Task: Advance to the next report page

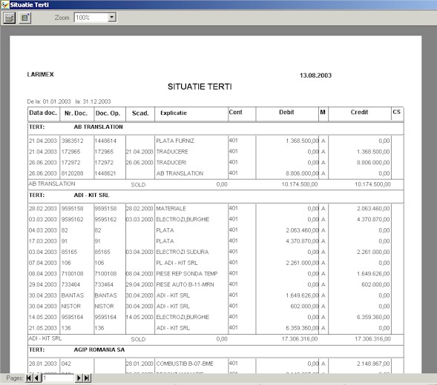Action: point(79,378)
